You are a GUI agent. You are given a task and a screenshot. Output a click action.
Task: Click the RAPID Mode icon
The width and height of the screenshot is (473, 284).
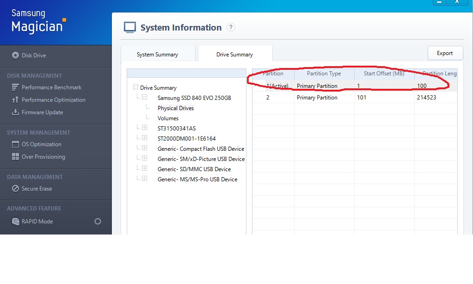coord(15,222)
